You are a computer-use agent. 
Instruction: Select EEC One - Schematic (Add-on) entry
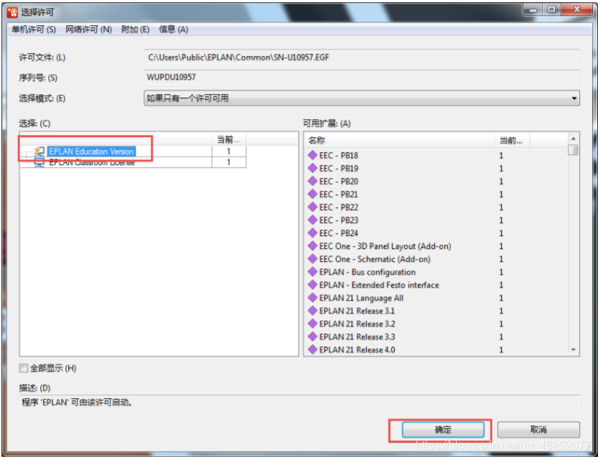[374, 259]
